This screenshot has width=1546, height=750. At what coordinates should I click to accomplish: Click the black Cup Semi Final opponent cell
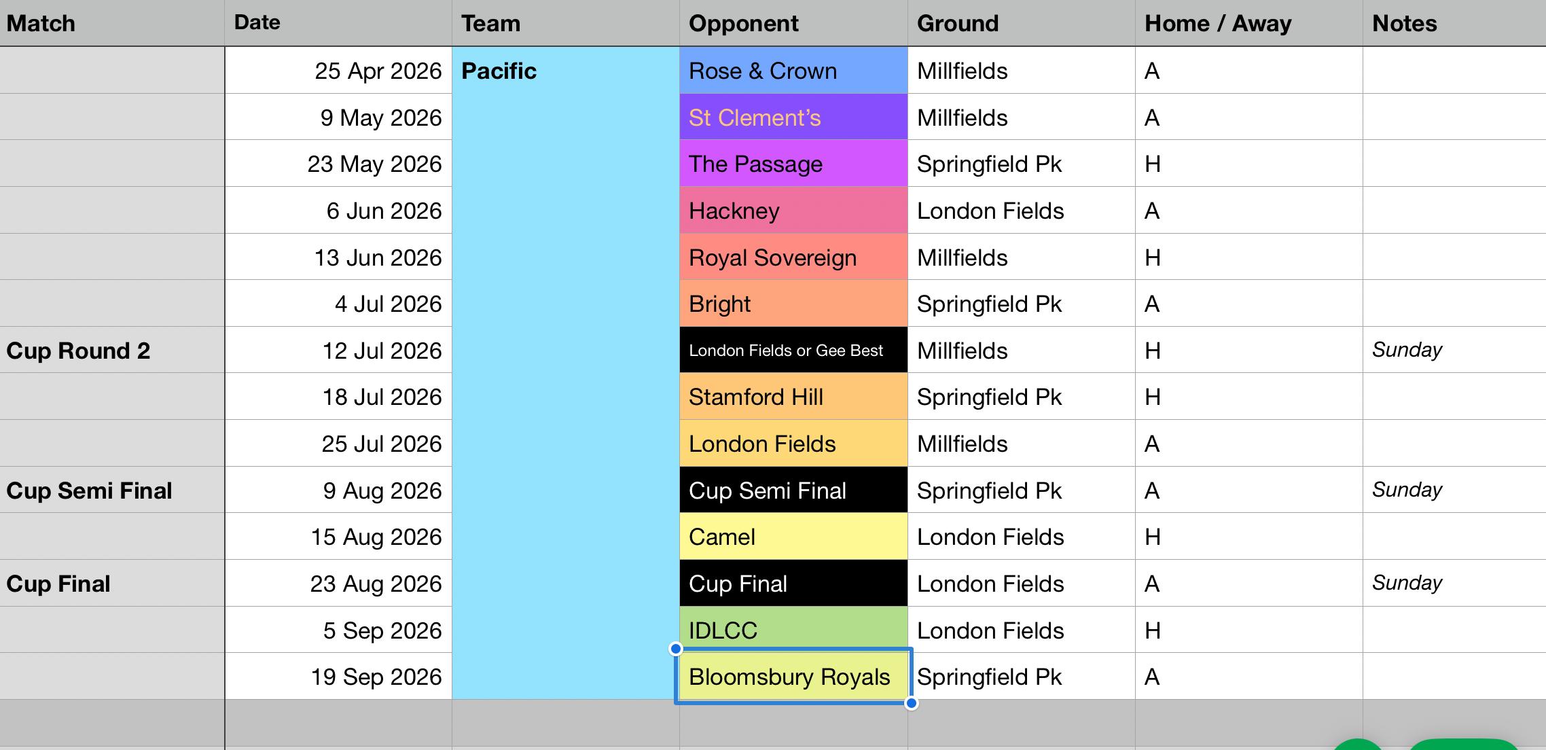(x=793, y=490)
